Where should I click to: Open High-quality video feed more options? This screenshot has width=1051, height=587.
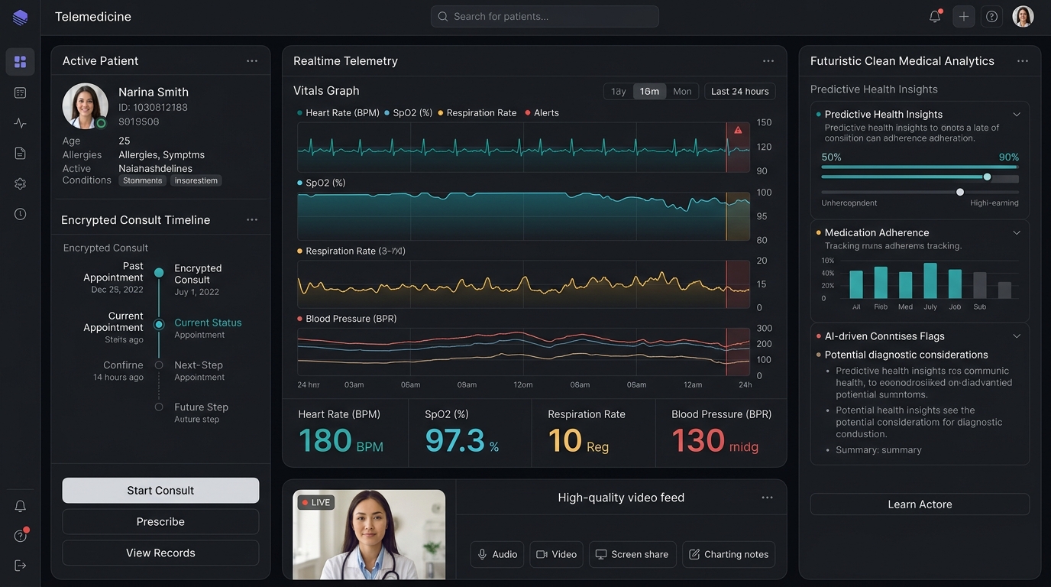(768, 498)
